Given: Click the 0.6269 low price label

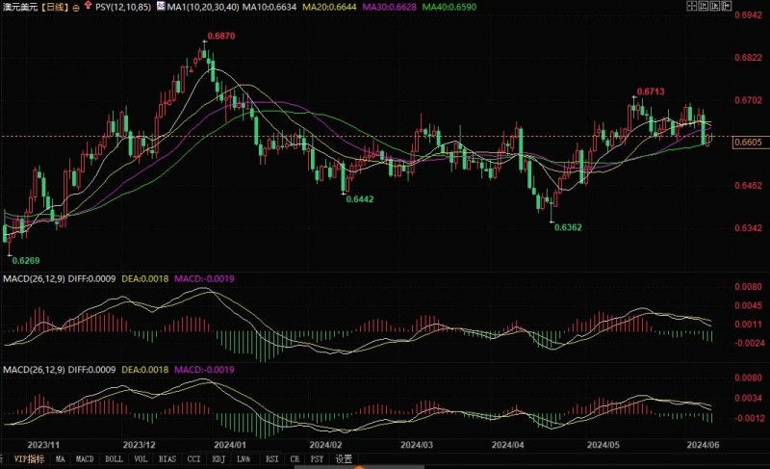Looking at the screenshot, I should click(26, 260).
